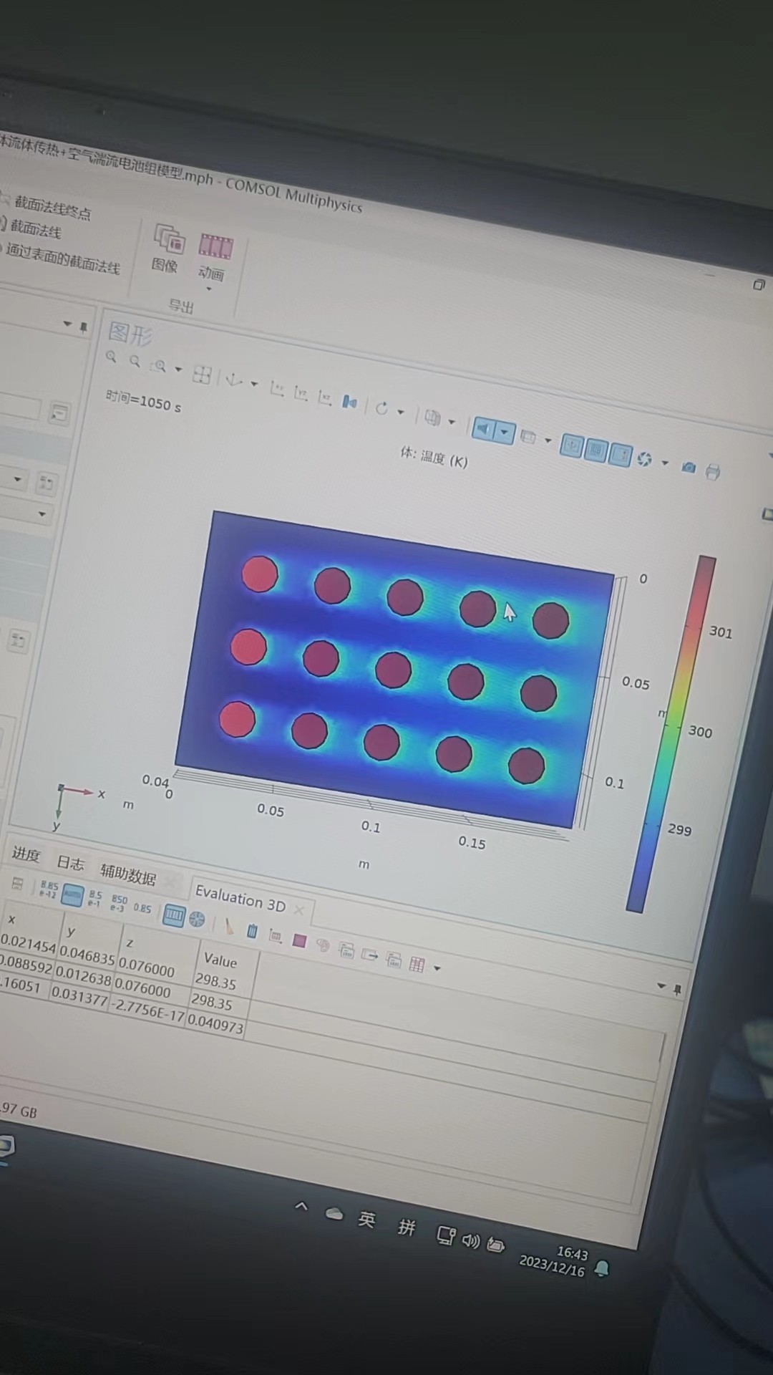Switch to the 日志 tab
Screen dimensions: 773x1375
tap(70, 862)
